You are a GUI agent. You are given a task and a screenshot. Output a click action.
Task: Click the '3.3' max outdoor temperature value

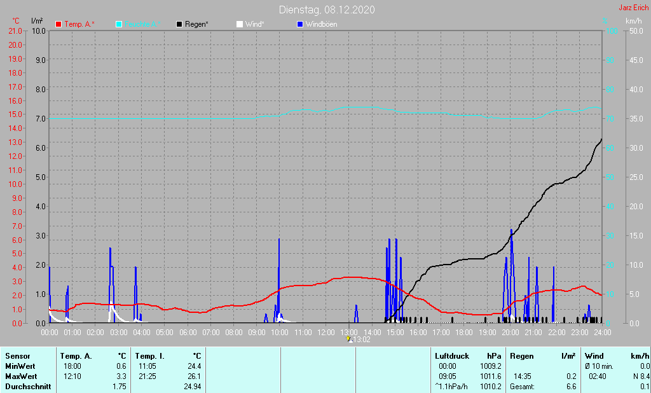point(121,376)
